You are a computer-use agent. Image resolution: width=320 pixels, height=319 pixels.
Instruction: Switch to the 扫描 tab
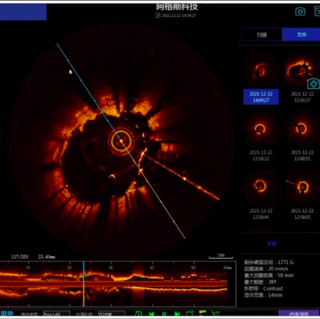coord(262,35)
